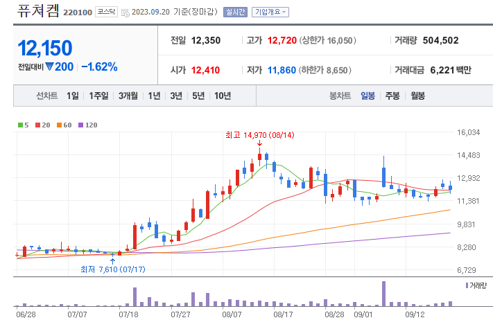Click the lower limit 하한가 8,650 text
Viewport: 493px width, 329px height.
click(325, 70)
